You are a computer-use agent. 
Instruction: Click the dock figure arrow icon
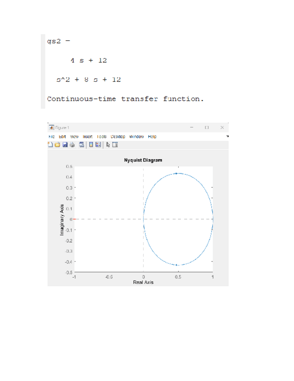pos(227,136)
